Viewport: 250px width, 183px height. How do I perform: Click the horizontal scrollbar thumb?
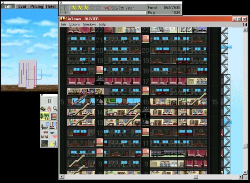[x=196, y=177]
